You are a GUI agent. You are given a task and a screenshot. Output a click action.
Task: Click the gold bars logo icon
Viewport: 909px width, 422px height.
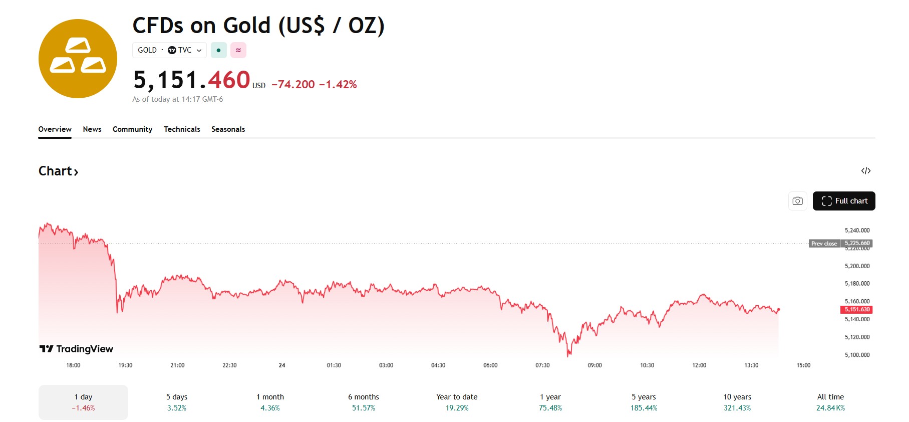point(78,59)
